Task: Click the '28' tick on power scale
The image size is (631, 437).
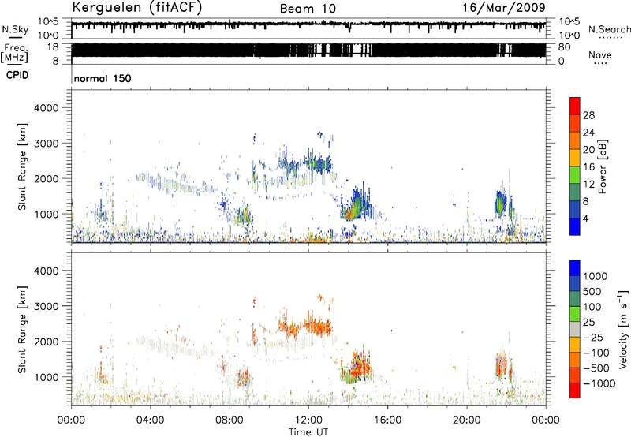Action: click(588, 115)
